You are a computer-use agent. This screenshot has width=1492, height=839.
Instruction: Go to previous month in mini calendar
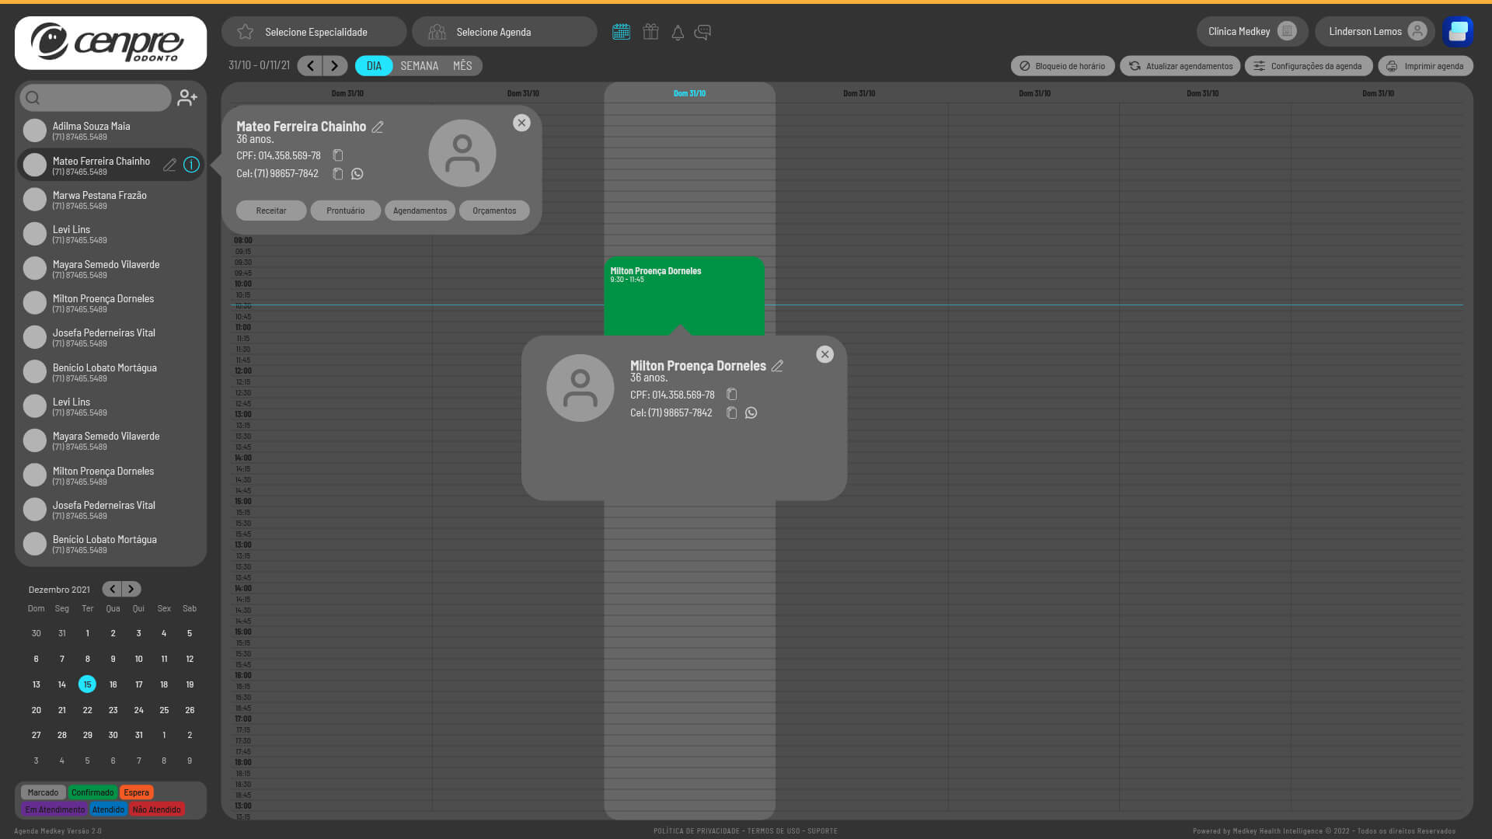[112, 589]
